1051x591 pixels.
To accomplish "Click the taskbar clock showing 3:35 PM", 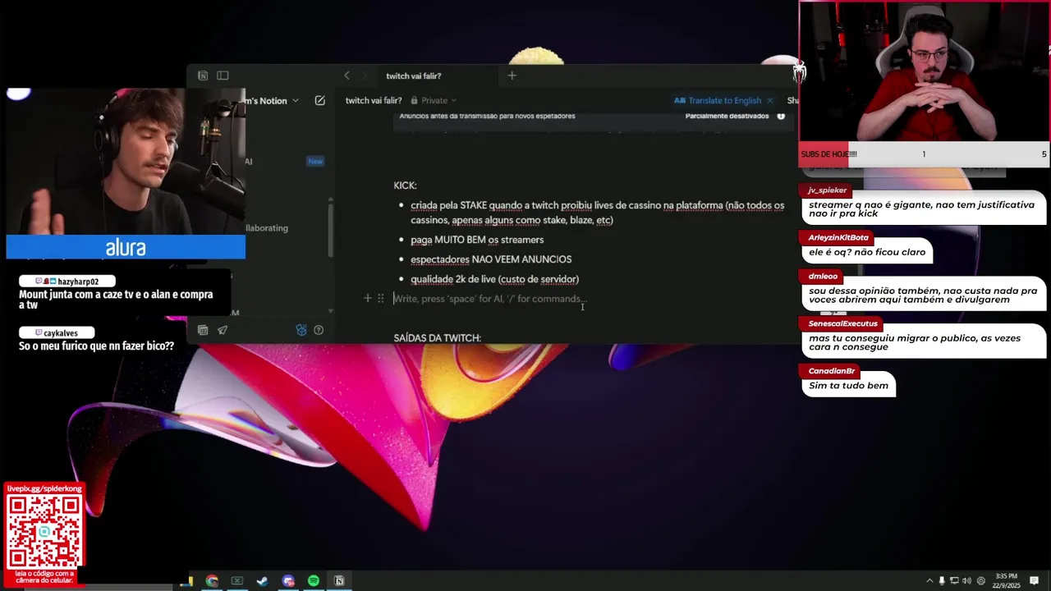I will click(x=1007, y=581).
